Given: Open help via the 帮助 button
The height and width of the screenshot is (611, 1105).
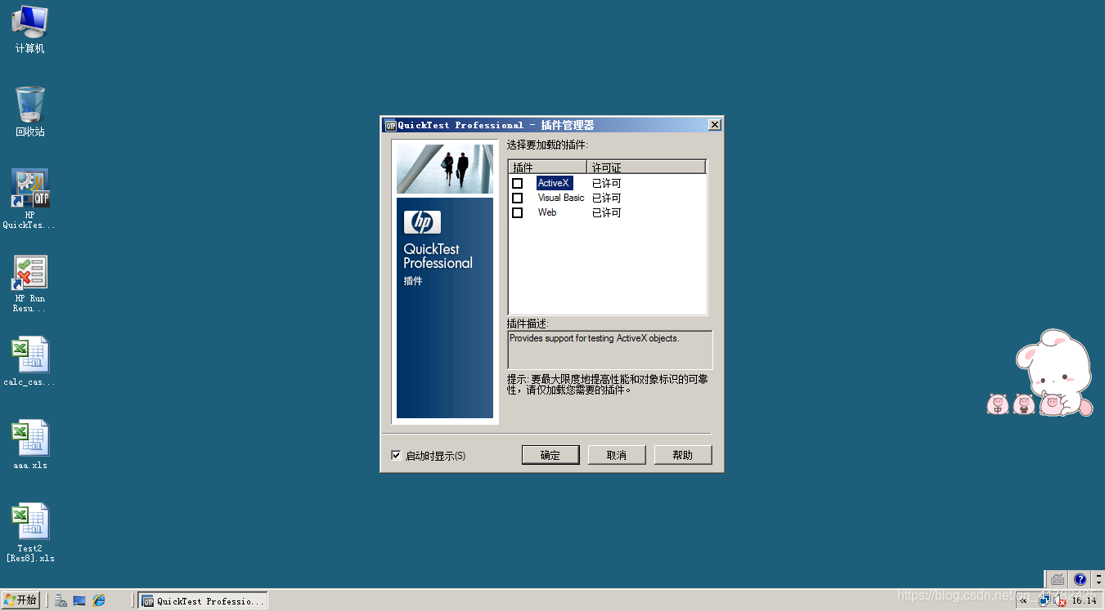Looking at the screenshot, I should coord(683,455).
